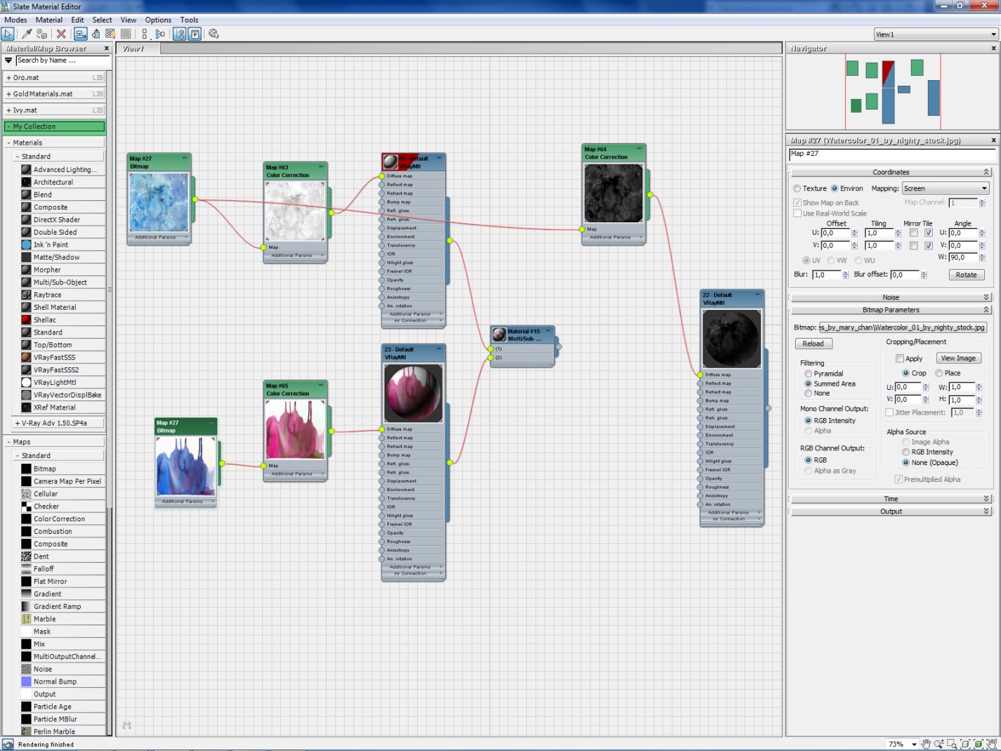Expand the V-Ray Adv 1.50.SP4a group
This screenshot has height=751, width=1001.
55,423
